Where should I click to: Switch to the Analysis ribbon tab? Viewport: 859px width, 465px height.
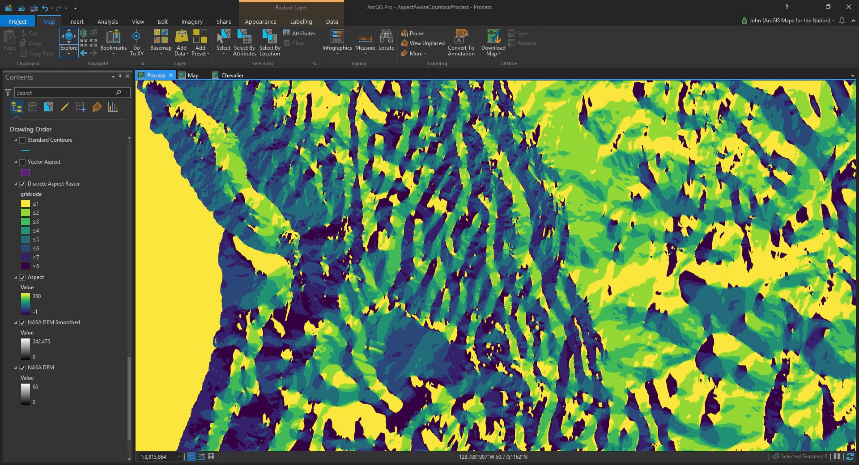pyautogui.click(x=107, y=21)
